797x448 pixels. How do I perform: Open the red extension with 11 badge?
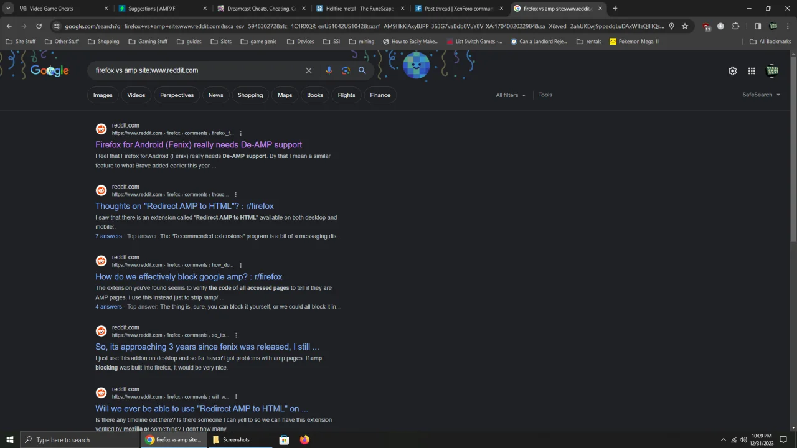(706, 26)
